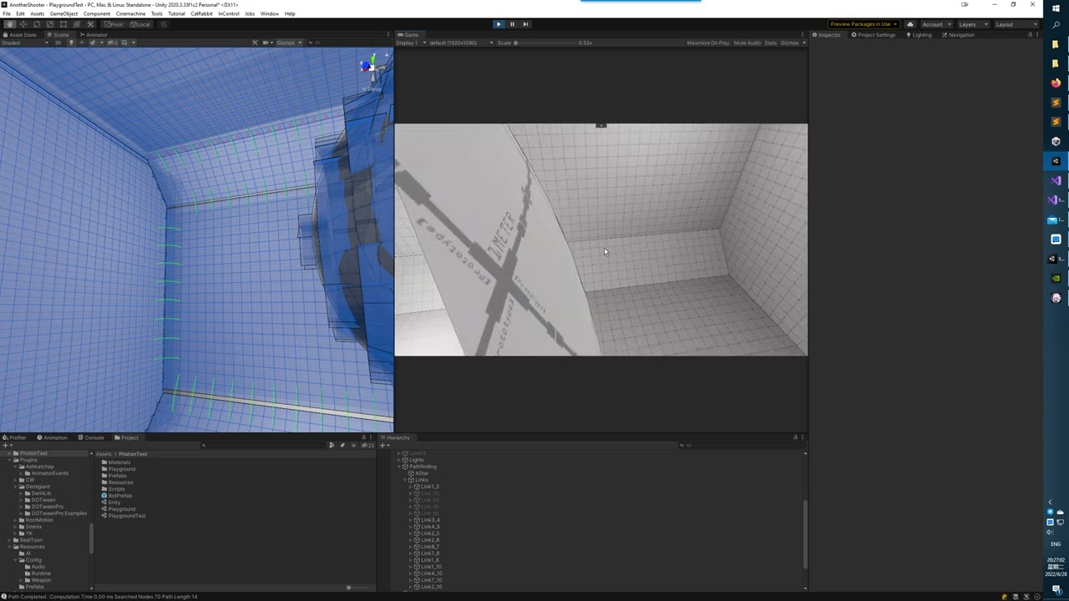Select the PlaygroundTest scene asset
This screenshot has height=601, width=1069.
(x=124, y=516)
